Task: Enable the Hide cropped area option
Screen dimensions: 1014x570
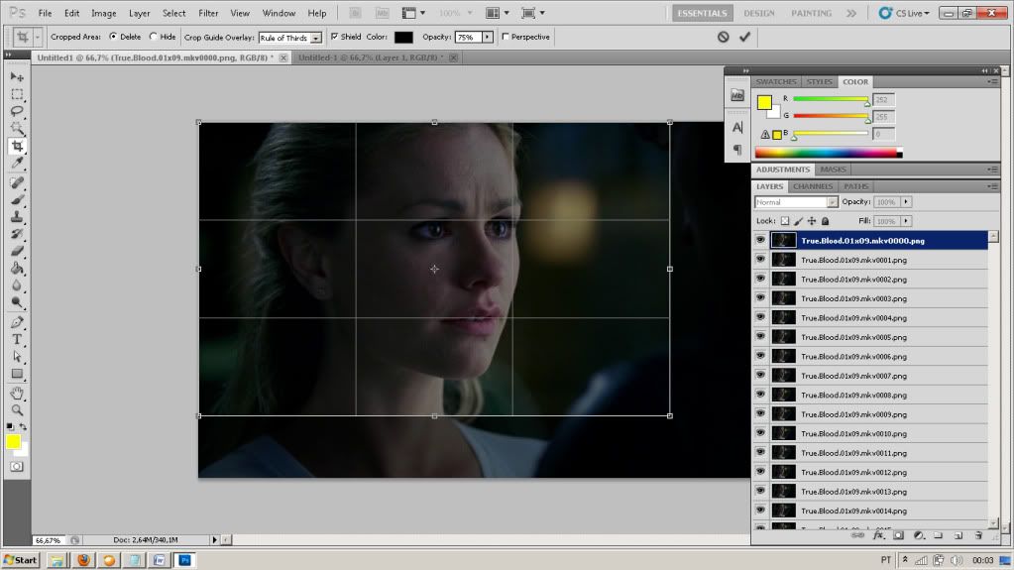Action: [x=153, y=37]
